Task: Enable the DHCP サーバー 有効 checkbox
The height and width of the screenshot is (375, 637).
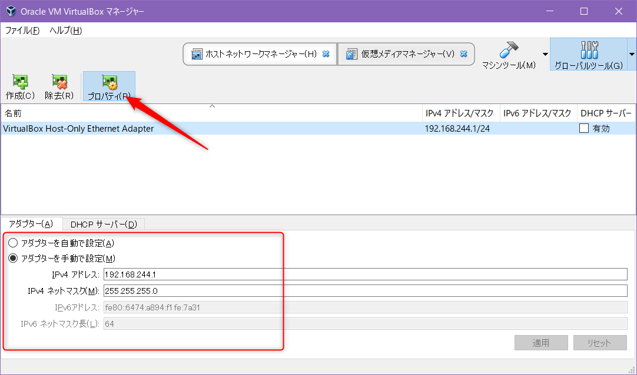Action: pyautogui.click(x=584, y=128)
